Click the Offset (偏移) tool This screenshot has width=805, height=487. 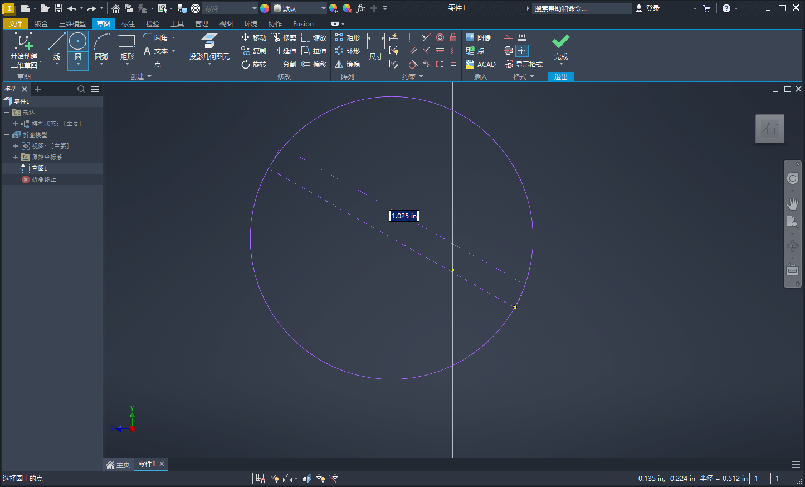(x=314, y=64)
